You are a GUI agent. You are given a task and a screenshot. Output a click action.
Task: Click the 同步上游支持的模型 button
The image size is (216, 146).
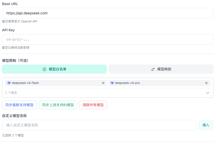[58, 105]
